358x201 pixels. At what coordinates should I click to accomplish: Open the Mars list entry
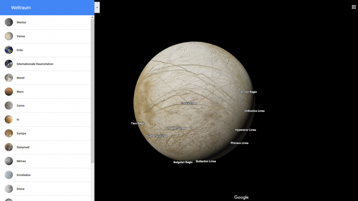point(45,92)
